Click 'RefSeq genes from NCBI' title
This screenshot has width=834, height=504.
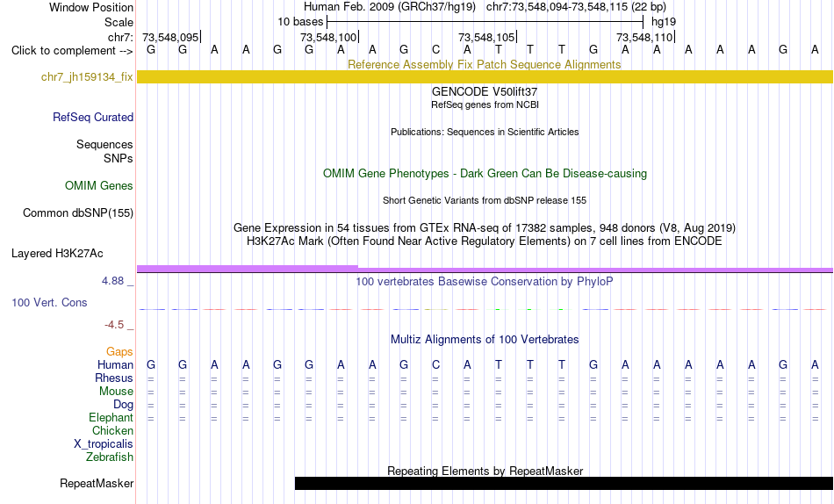[x=485, y=104]
